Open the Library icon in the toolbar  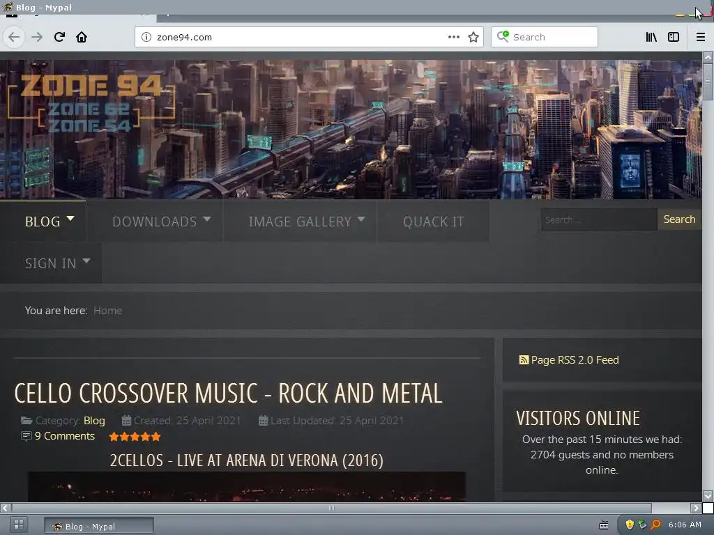click(x=651, y=37)
